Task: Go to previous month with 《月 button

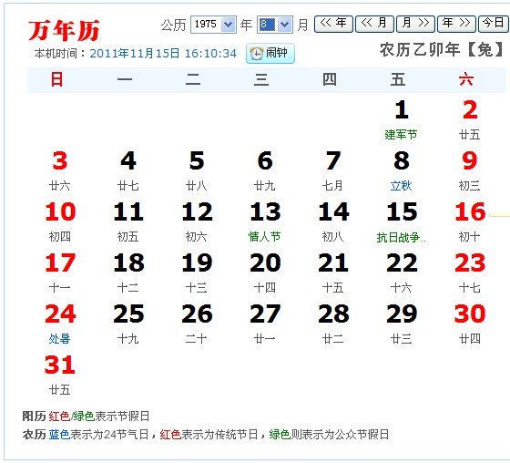Action: (x=374, y=24)
